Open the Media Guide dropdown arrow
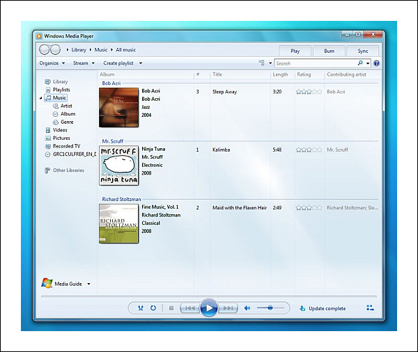The image size is (418, 352). 88,284
